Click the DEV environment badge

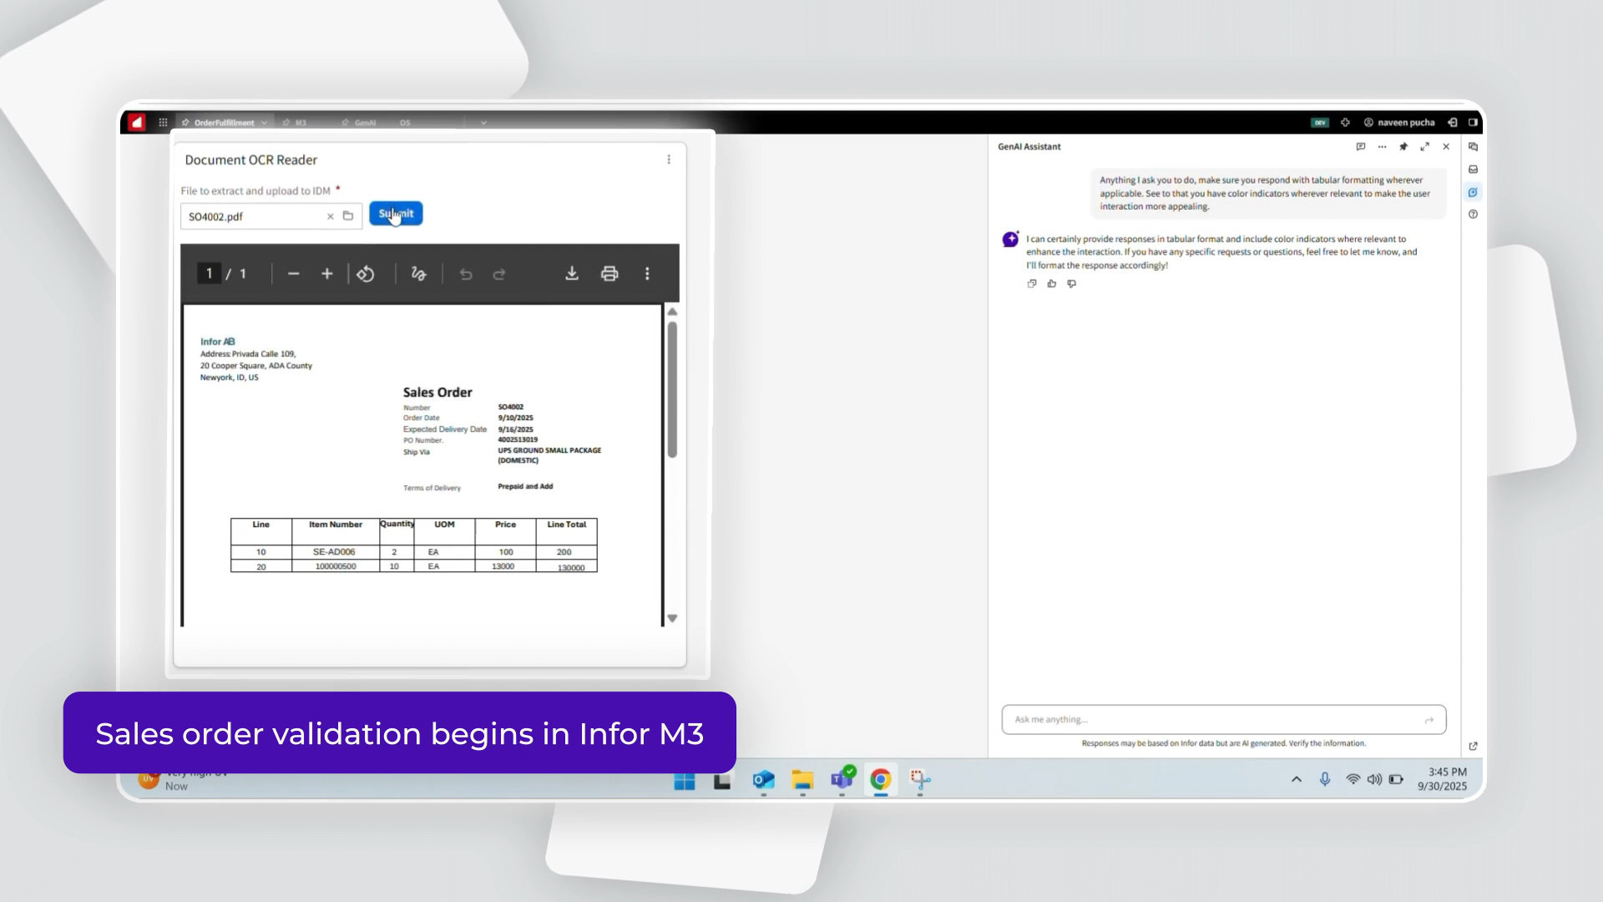click(1320, 123)
